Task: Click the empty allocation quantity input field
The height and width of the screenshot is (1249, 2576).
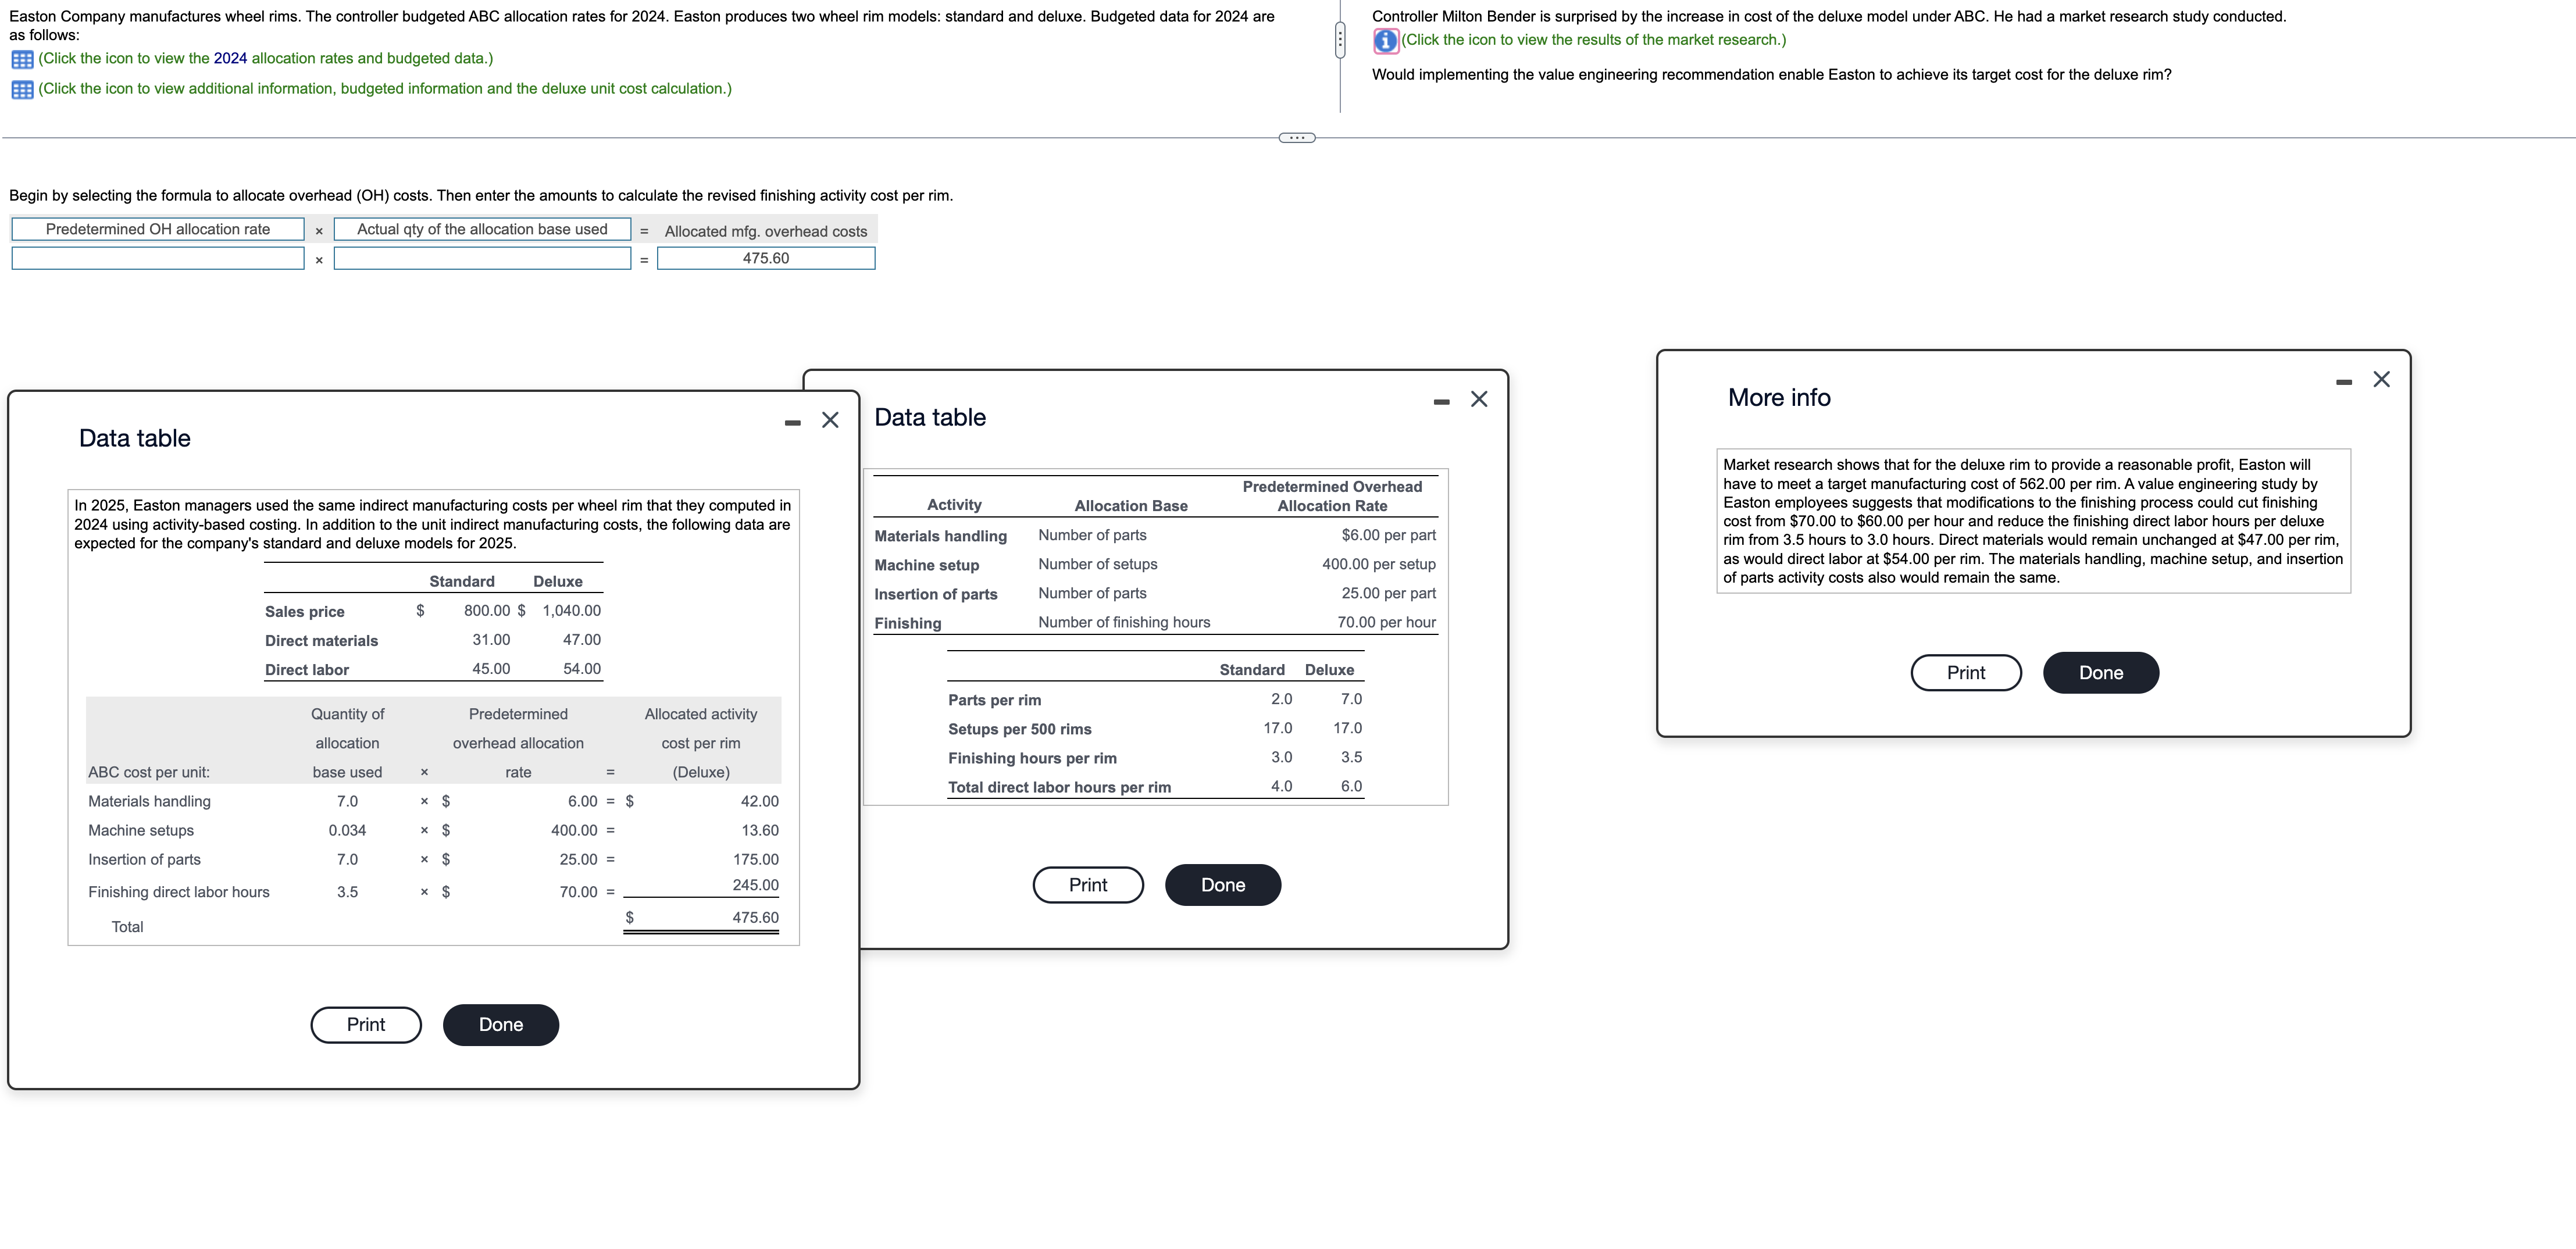Action: [482, 259]
